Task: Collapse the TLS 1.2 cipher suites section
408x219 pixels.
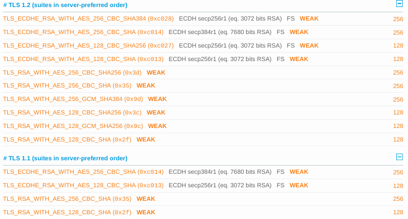Action: pyautogui.click(x=399, y=4)
